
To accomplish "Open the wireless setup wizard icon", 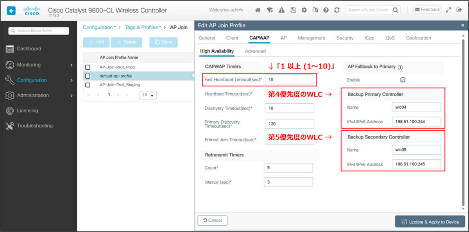I will click(x=269, y=10).
